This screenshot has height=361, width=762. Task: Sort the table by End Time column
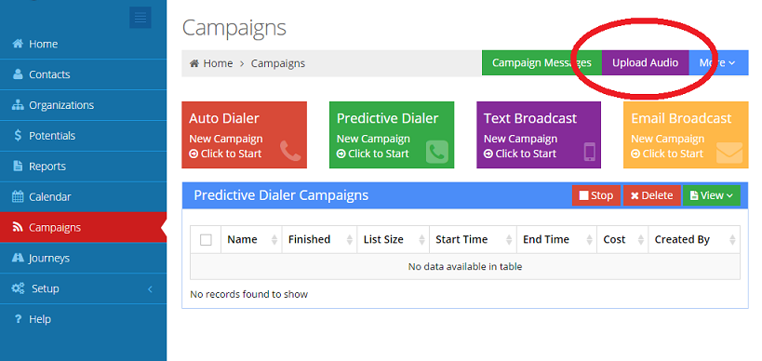coord(556,239)
